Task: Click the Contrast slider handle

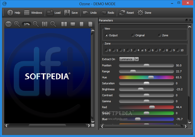Action: (x=146, y=95)
